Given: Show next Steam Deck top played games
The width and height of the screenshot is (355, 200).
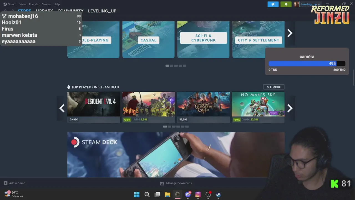Looking at the screenshot, I should coord(290,108).
